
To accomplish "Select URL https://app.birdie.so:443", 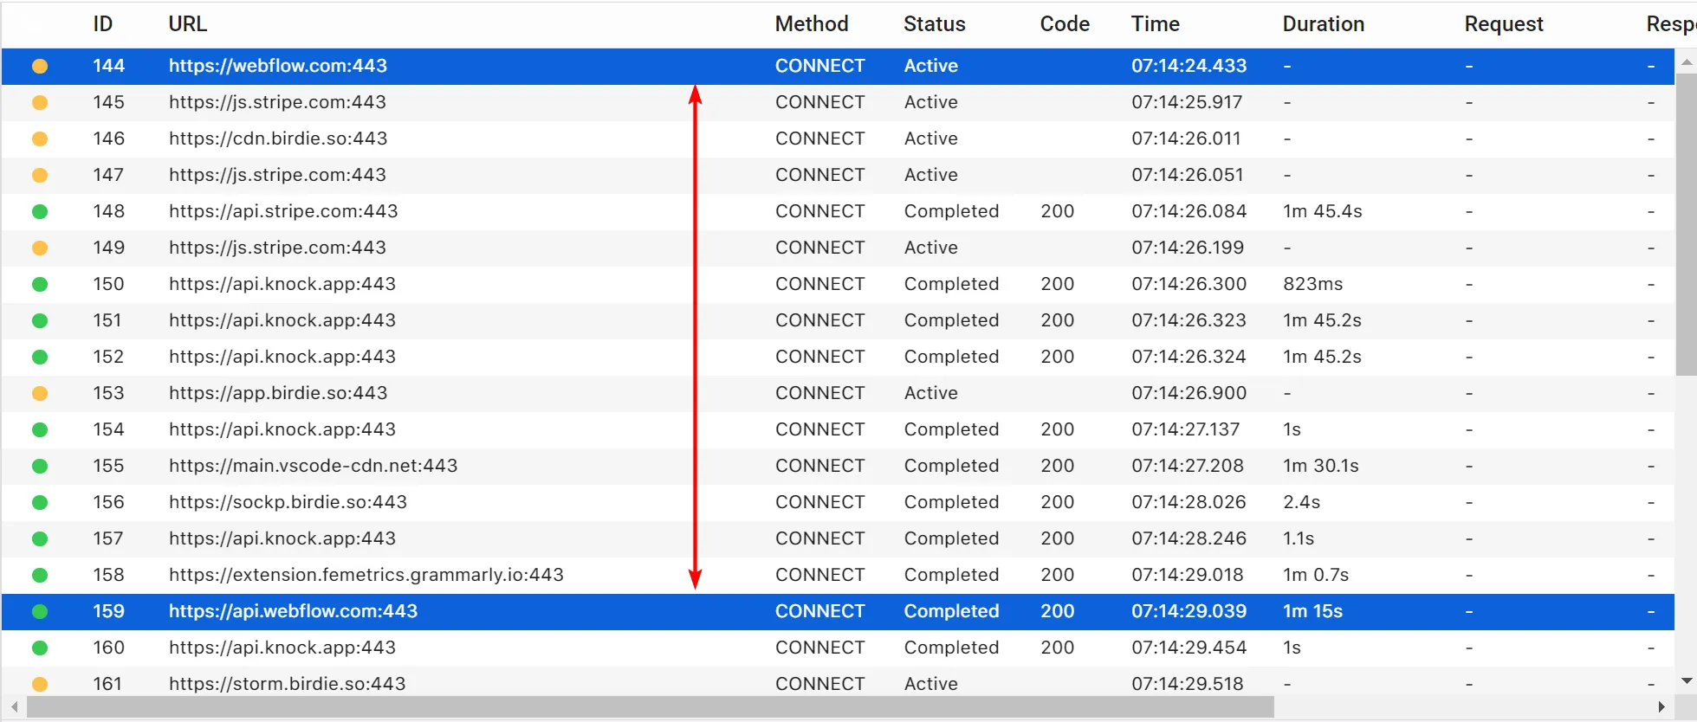I will 278,393.
